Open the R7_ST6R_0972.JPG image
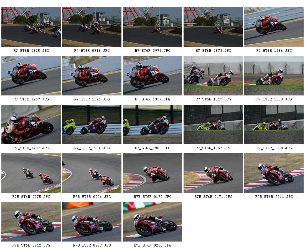 pyautogui.click(x=152, y=27)
